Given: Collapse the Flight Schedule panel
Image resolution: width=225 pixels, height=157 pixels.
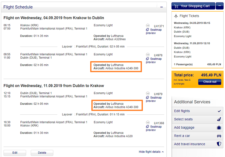Looking at the screenshot, I should point(161,7).
